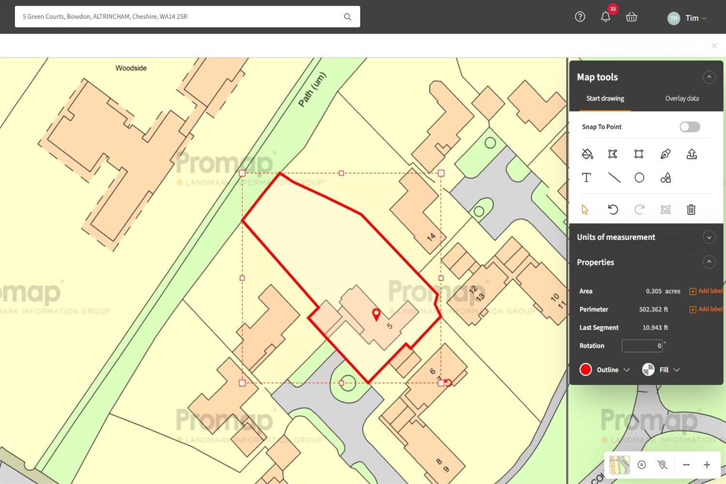Delete selection with trash can icon
726x484 pixels.
click(691, 210)
